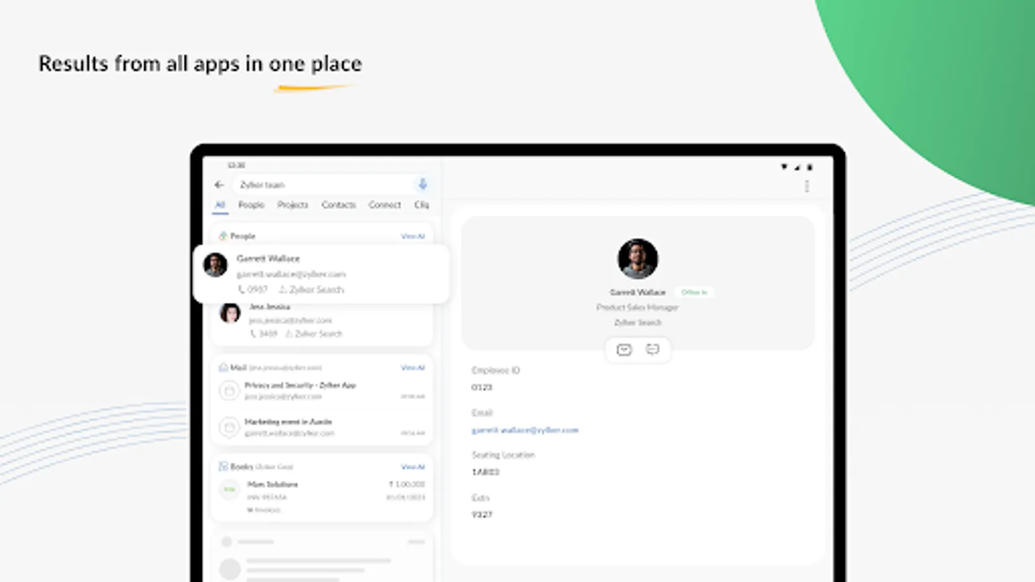Open the Contacts tab
Viewport: 1035px width, 582px height.
pos(338,205)
